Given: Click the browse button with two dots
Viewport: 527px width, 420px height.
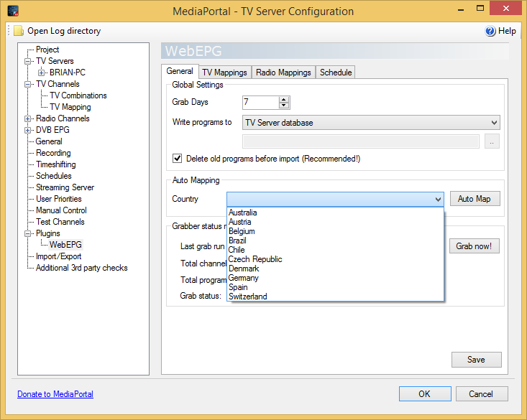Looking at the screenshot, I should point(492,141).
